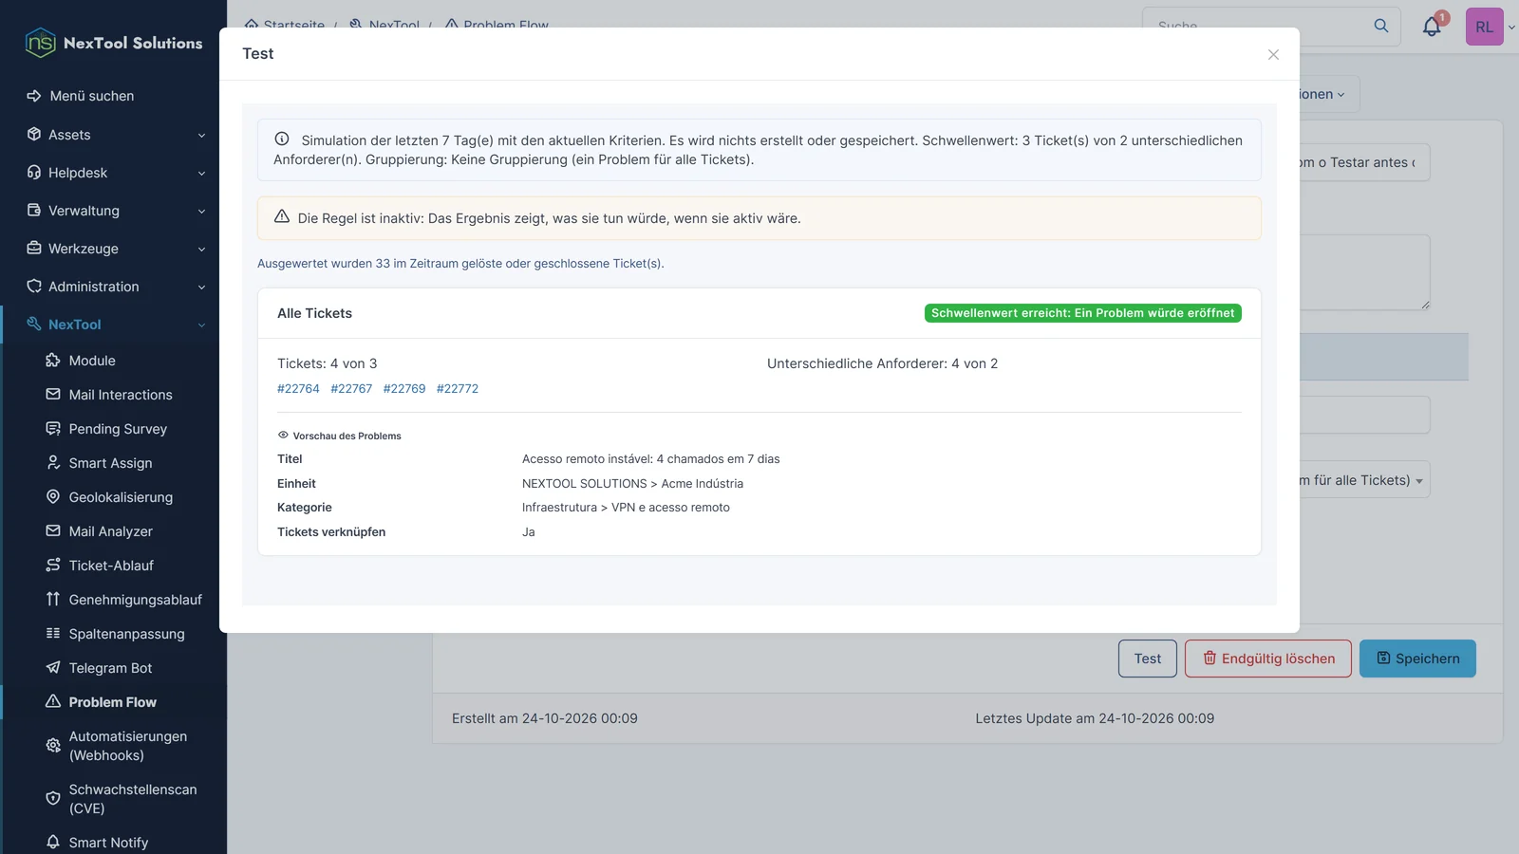
Task: Open ticket link #22764
Action: click(x=298, y=389)
